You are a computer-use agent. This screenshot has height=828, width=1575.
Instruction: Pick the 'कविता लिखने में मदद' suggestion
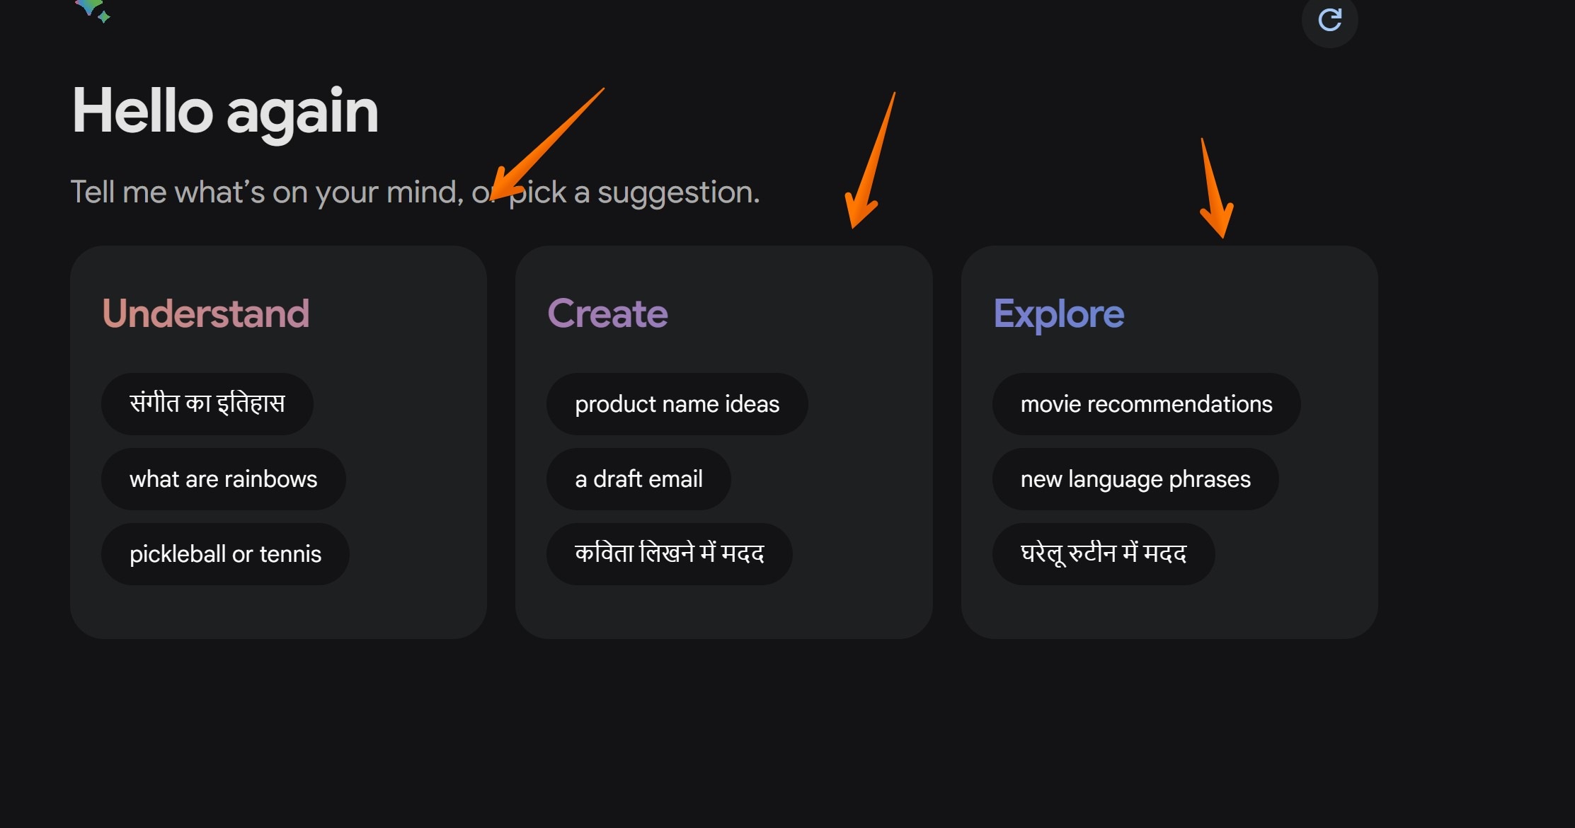pos(669,554)
